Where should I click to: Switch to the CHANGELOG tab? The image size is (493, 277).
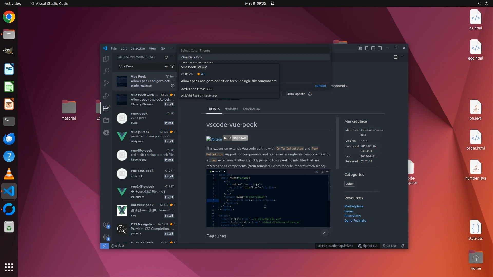251,109
